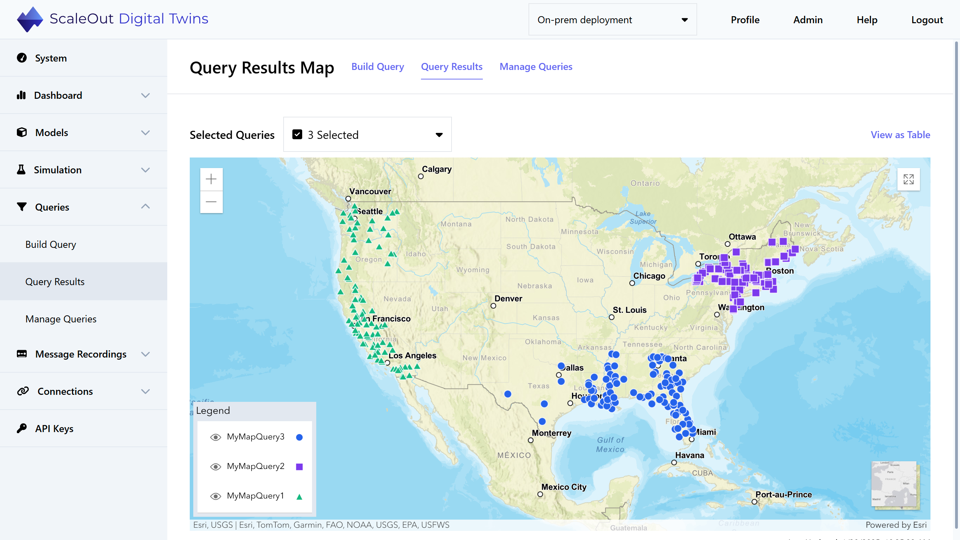Viewport: 960px width, 540px height.
Task: Click the Connections link icon
Action: (23, 391)
